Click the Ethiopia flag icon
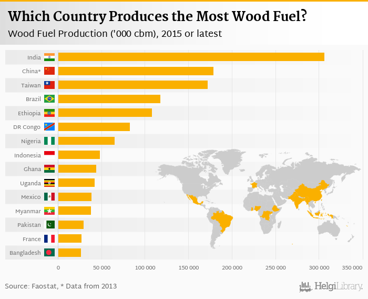The width and height of the screenshot is (368, 299). 49,113
